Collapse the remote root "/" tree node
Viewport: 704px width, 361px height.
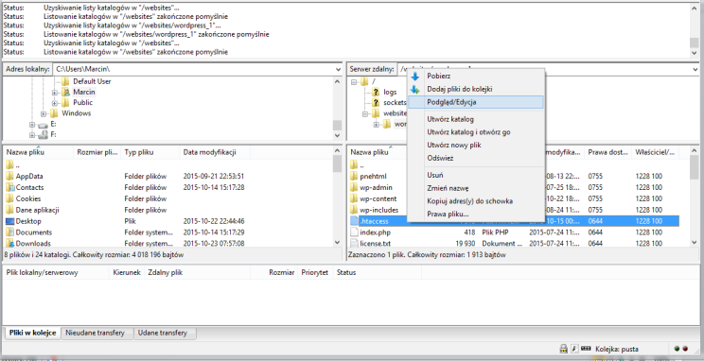pos(354,82)
